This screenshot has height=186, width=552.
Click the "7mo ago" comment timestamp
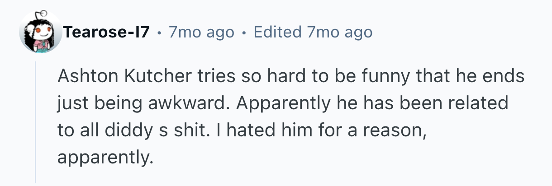pos(201,33)
